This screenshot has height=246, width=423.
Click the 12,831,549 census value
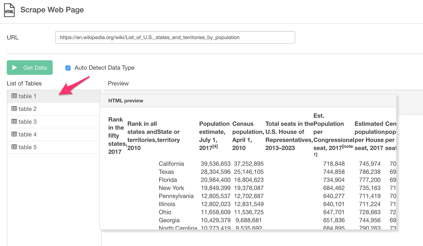[x=249, y=204]
